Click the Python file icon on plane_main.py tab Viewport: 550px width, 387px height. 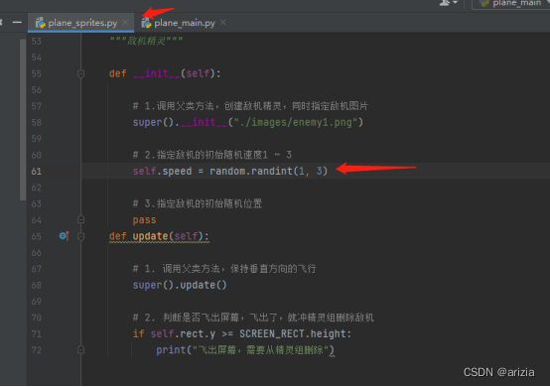tap(146, 23)
